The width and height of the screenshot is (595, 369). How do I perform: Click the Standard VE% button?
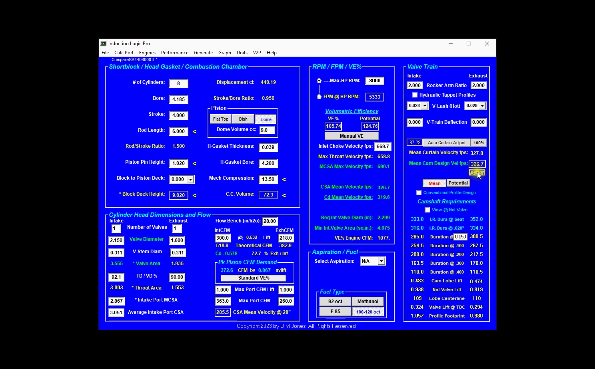[254, 278]
